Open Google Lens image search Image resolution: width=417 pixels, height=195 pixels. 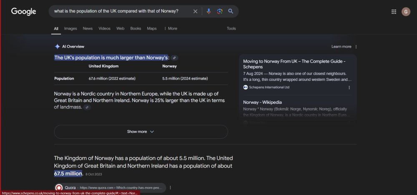point(219,11)
